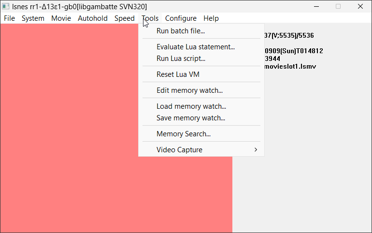Viewport: 372px width, 233px height.
Task: Open the Movie menu
Action: (x=61, y=18)
